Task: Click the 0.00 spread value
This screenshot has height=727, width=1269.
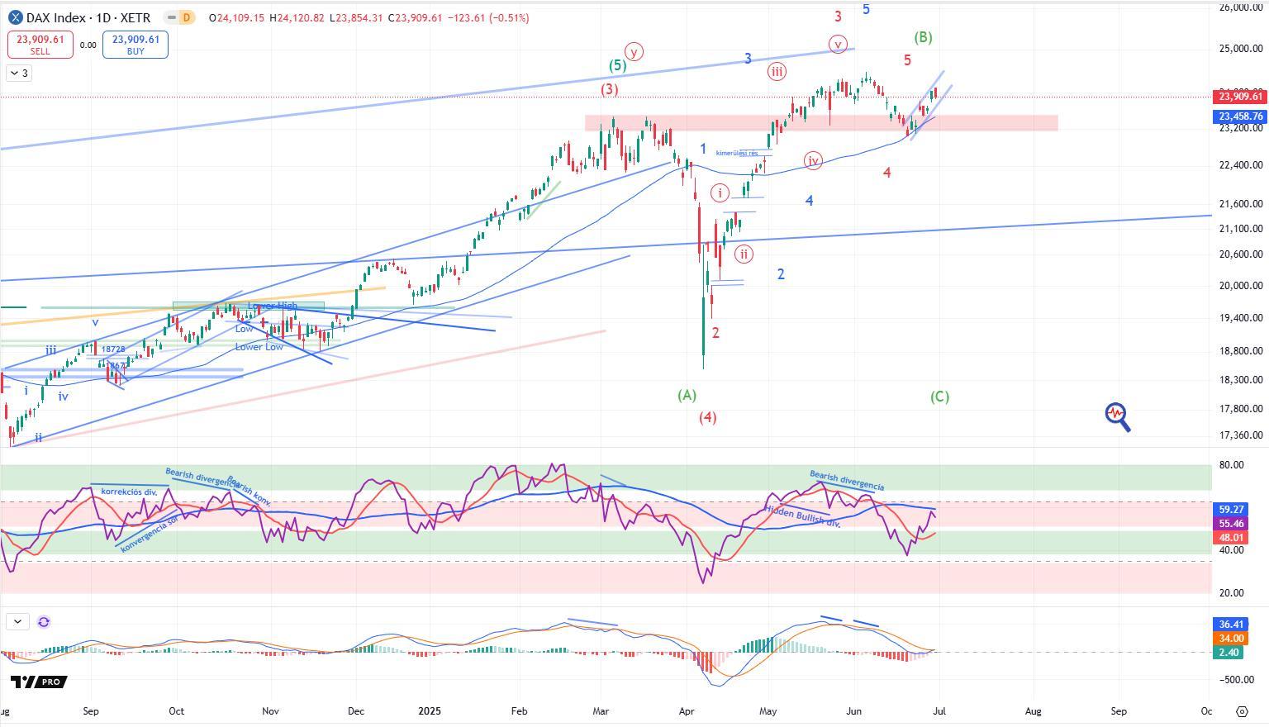Action: click(88, 45)
